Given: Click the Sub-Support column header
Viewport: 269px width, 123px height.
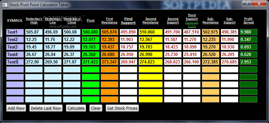Looking at the screenshot, I should click(229, 20).
